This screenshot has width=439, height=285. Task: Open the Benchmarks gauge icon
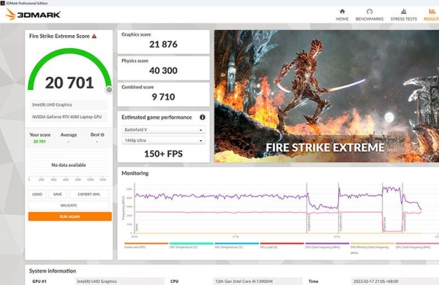[x=369, y=12]
